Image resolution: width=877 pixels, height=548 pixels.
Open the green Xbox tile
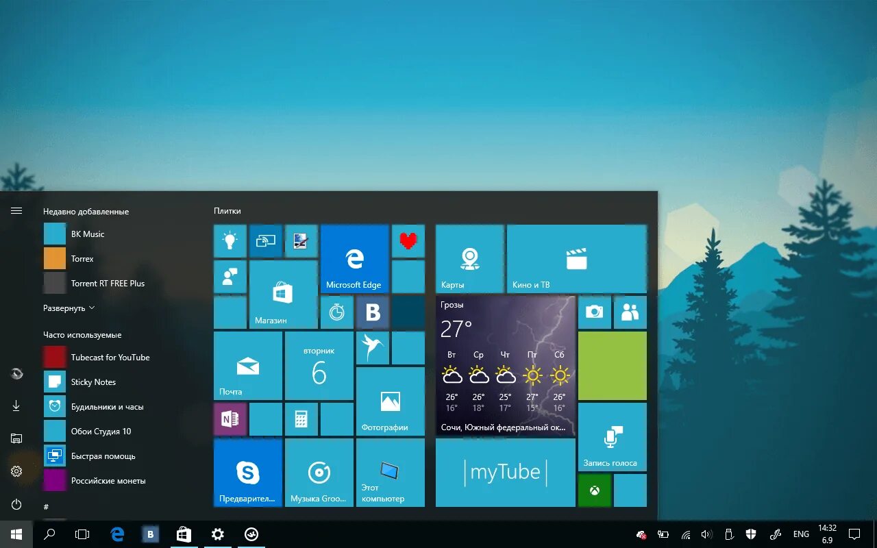coord(595,490)
